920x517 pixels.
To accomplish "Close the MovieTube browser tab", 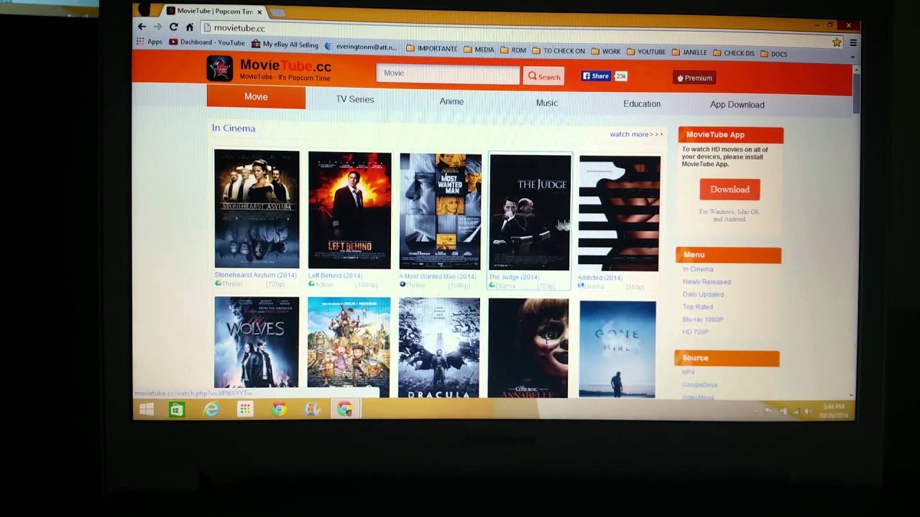I will (259, 12).
